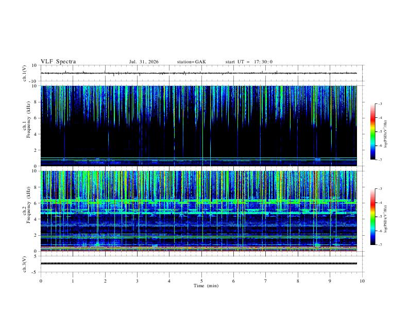
Task: Click the green 6 kHz band in ch.2 spectrogram
Action: tap(199, 201)
